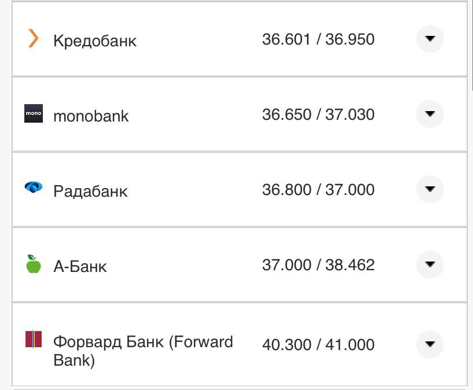The width and height of the screenshot is (473, 390).
Task: Click the 40.300 / 41.000 rate
Action: 319,344
